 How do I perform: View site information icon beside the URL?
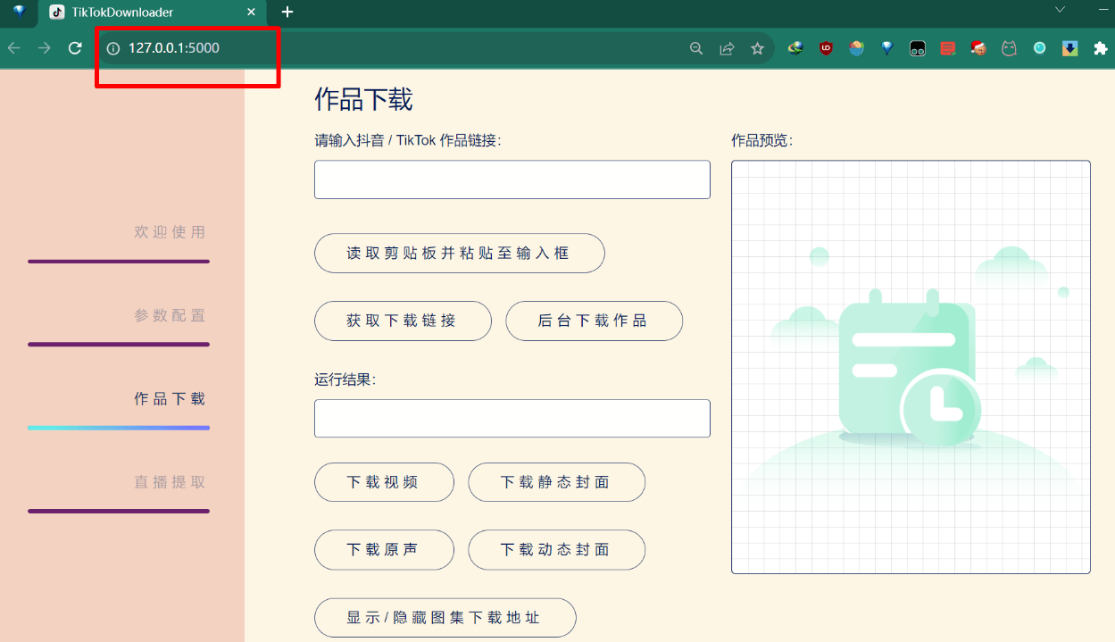(x=113, y=48)
